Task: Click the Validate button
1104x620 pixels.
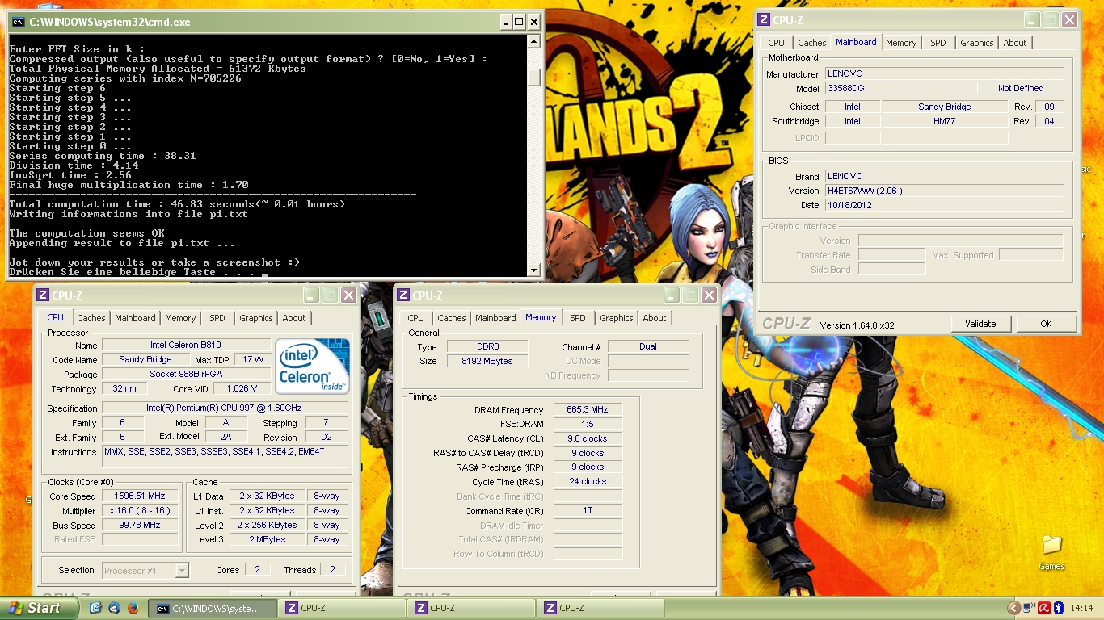Action: 980,324
